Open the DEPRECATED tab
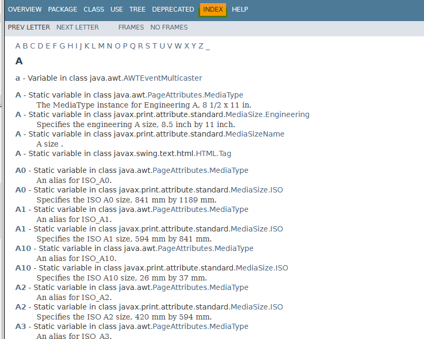The height and width of the screenshot is (339, 424). tap(173, 9)
